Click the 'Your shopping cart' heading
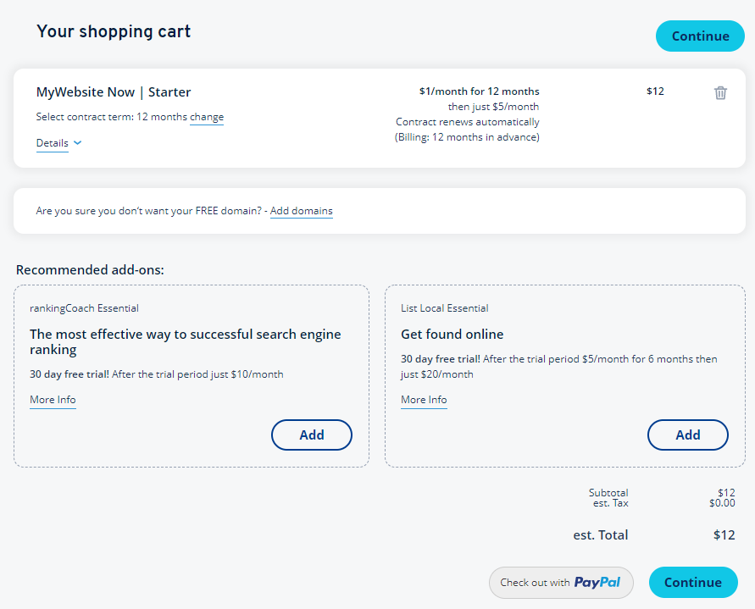 click(114, 31)
